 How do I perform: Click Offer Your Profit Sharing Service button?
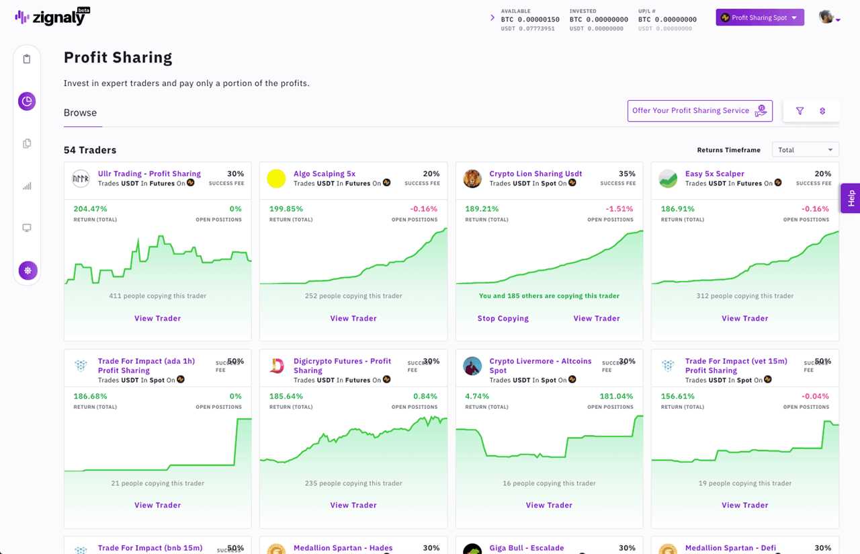[x=699, y=110]
